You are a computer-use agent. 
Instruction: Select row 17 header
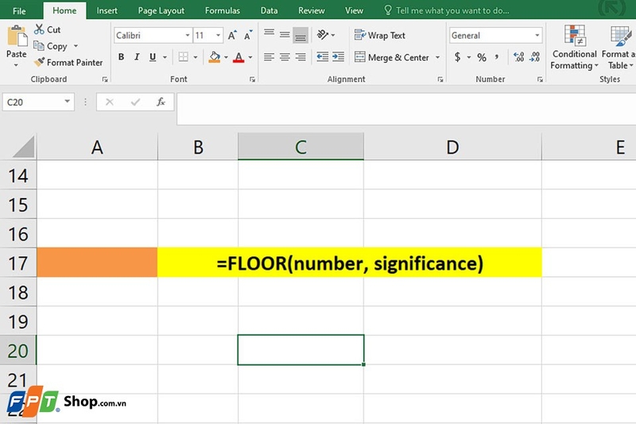[x=18, y=263]
